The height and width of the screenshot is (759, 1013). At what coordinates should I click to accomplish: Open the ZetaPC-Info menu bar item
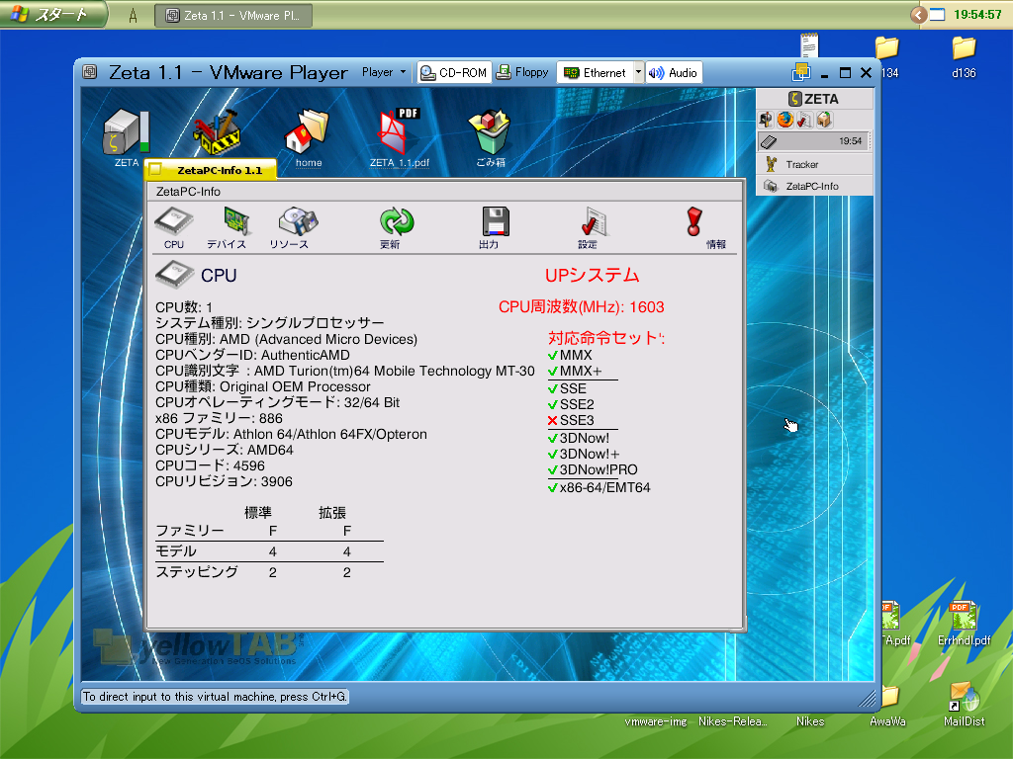point(188,192)
